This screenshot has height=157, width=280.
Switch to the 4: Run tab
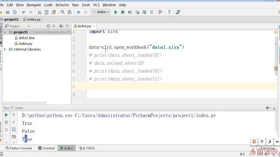pos(66,148)
